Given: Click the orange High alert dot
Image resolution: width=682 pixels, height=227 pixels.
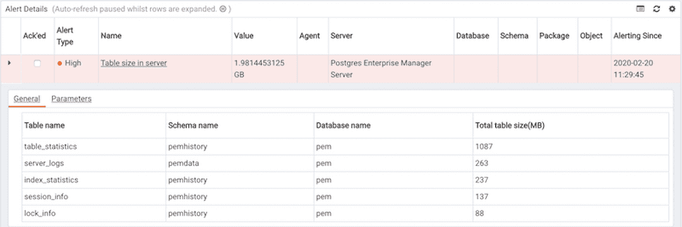Looking at the screenshot, I should click(x=59, y=63).
